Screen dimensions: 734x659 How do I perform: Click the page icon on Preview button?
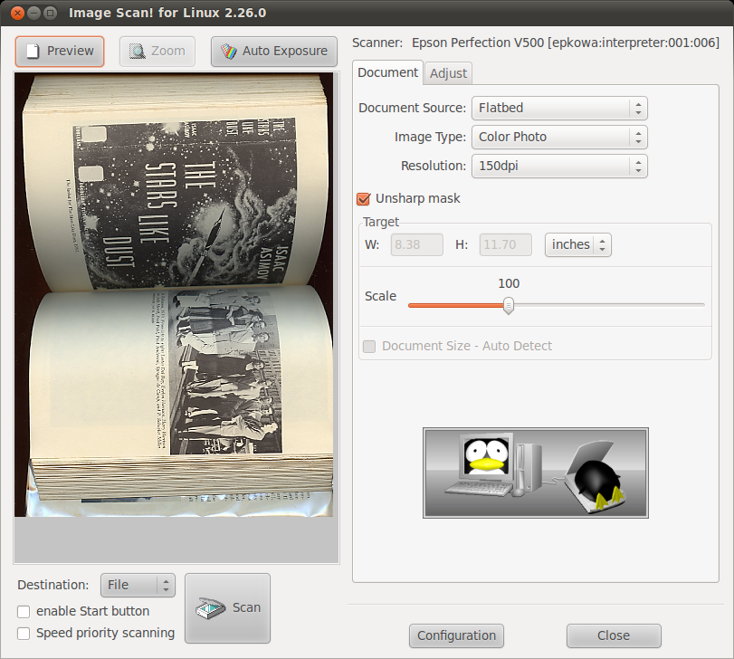(33, 51)
